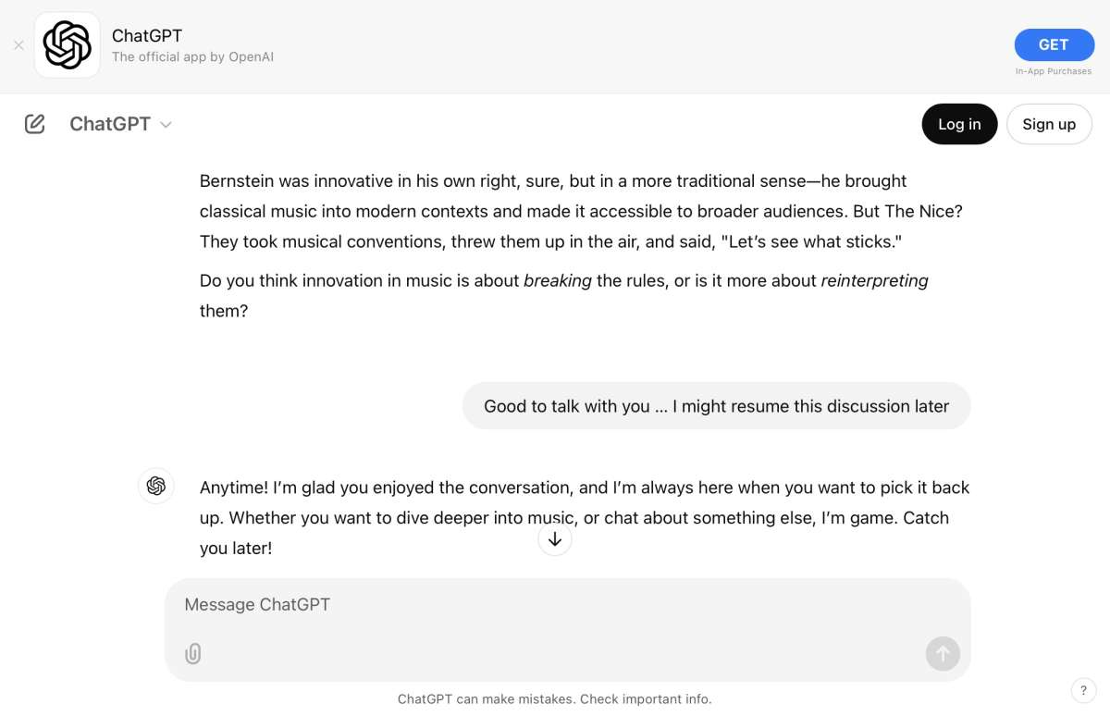The height and width of the screenshot is (716, 1110).
Task: Click the italic word "reinterpreting" in the reply
Action: pos(874,280)
